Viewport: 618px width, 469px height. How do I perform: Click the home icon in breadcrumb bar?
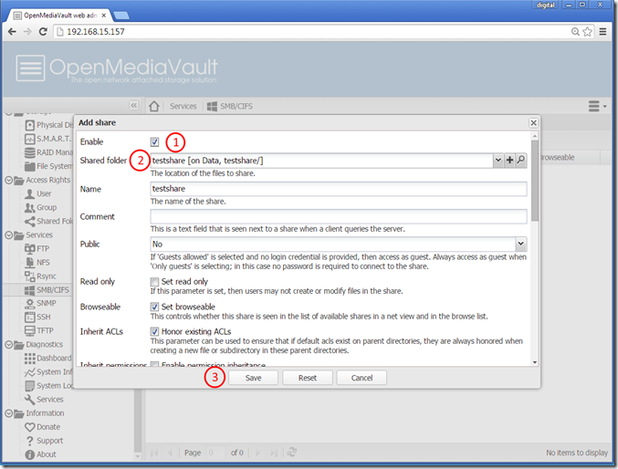pyautogui.click(x=154, y=106)
